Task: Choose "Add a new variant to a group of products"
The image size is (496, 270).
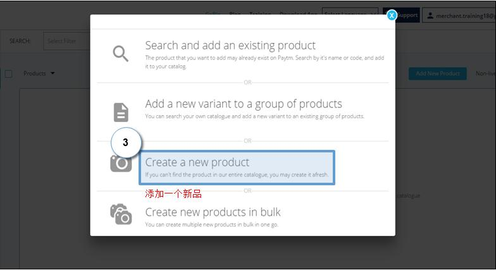Action: [x=244, y=104]
